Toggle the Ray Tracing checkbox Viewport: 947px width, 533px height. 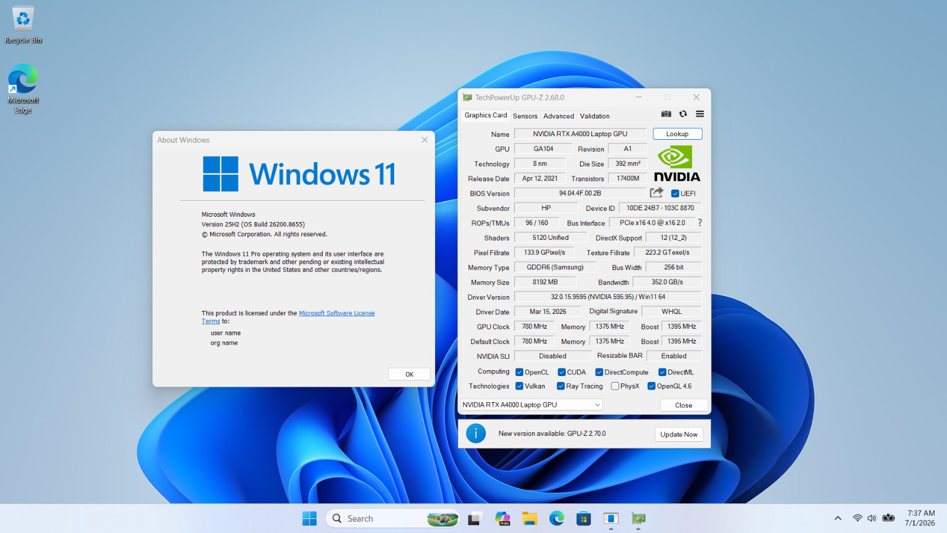[x=561, y=386]
